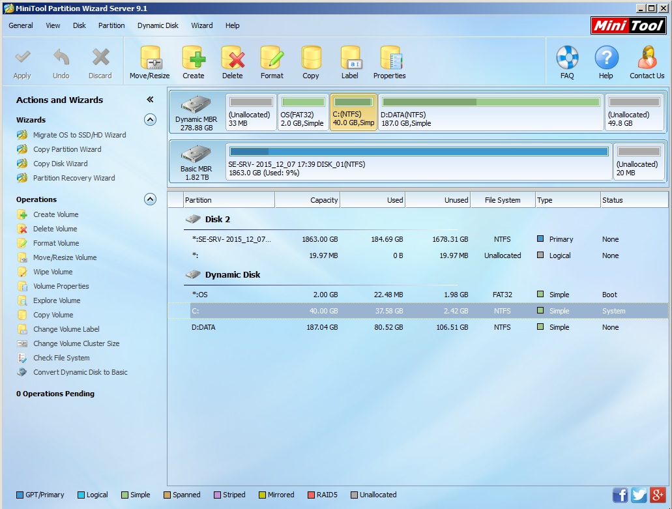The width and height of the screenshot is (672, 509).
Task: Open the Partition menu
Action: tap(111, 25)
